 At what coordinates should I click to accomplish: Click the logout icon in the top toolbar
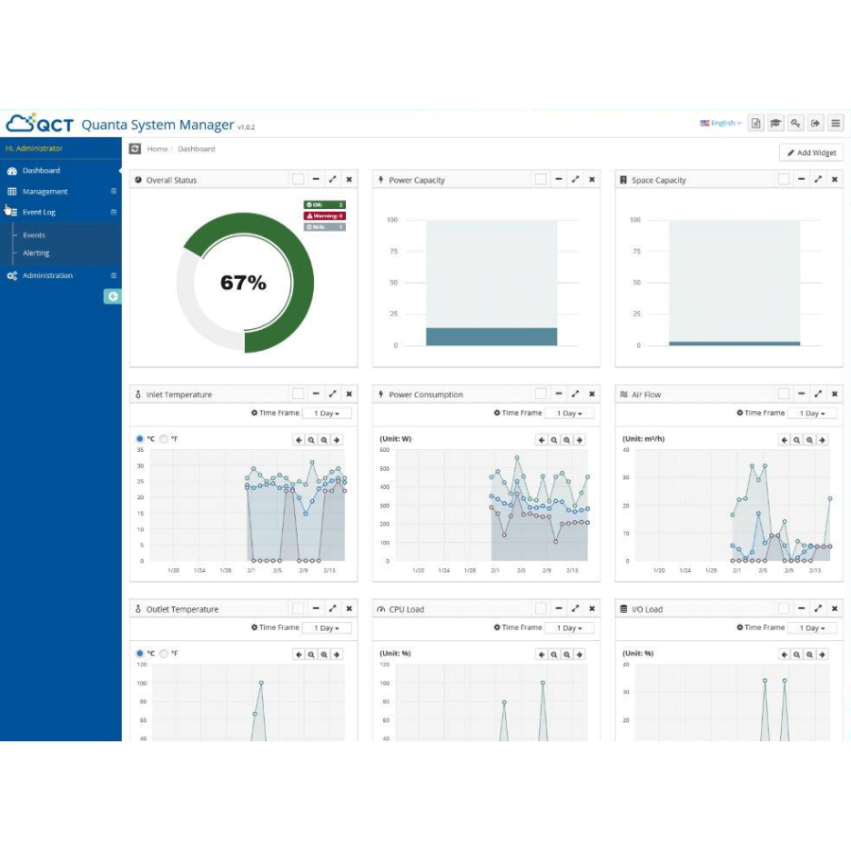[816, 123]
